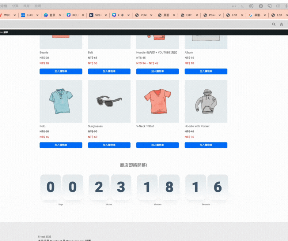Switch to the KOL browser tab
The width and height of the screenshot is (288, 241).
click(75, 15)
